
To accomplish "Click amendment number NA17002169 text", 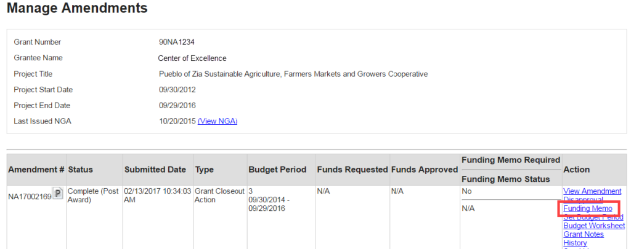I will pyautogui.click(x=29, y=196).
